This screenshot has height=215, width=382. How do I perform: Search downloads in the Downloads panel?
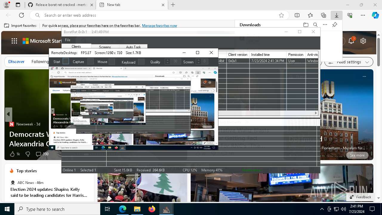315,25
